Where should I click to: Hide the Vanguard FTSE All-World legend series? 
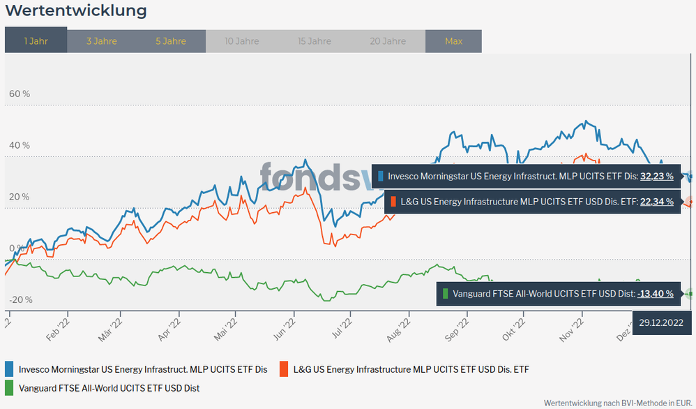click(x=114, y=387)
